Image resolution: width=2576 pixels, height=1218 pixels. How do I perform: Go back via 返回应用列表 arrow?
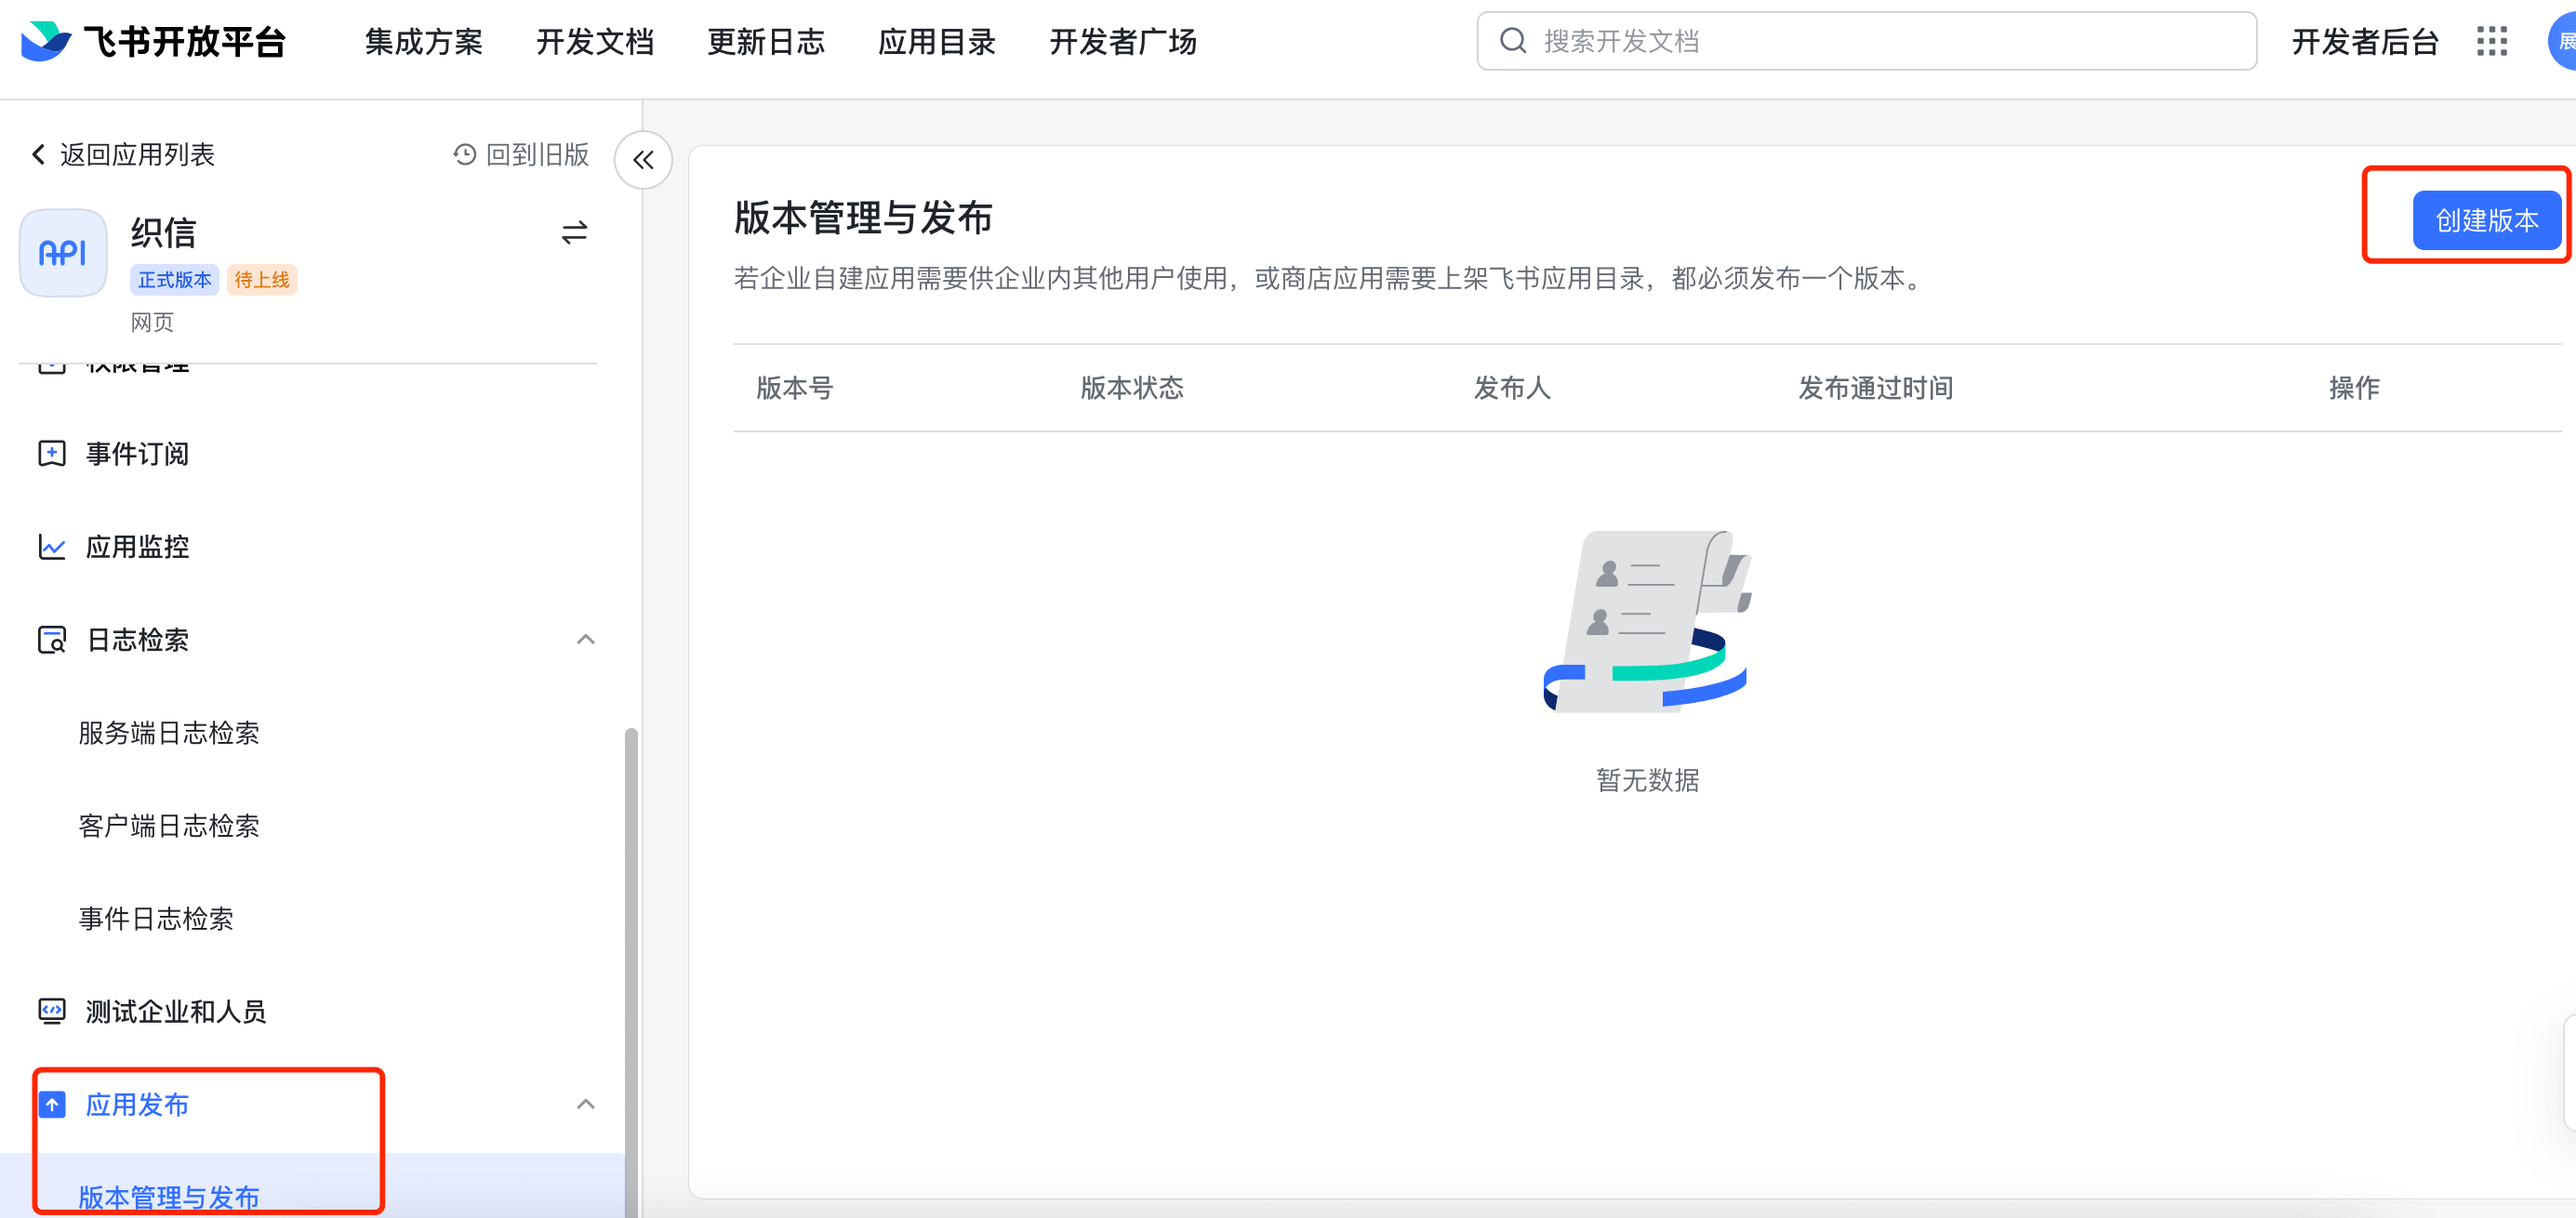click(38, 155)
